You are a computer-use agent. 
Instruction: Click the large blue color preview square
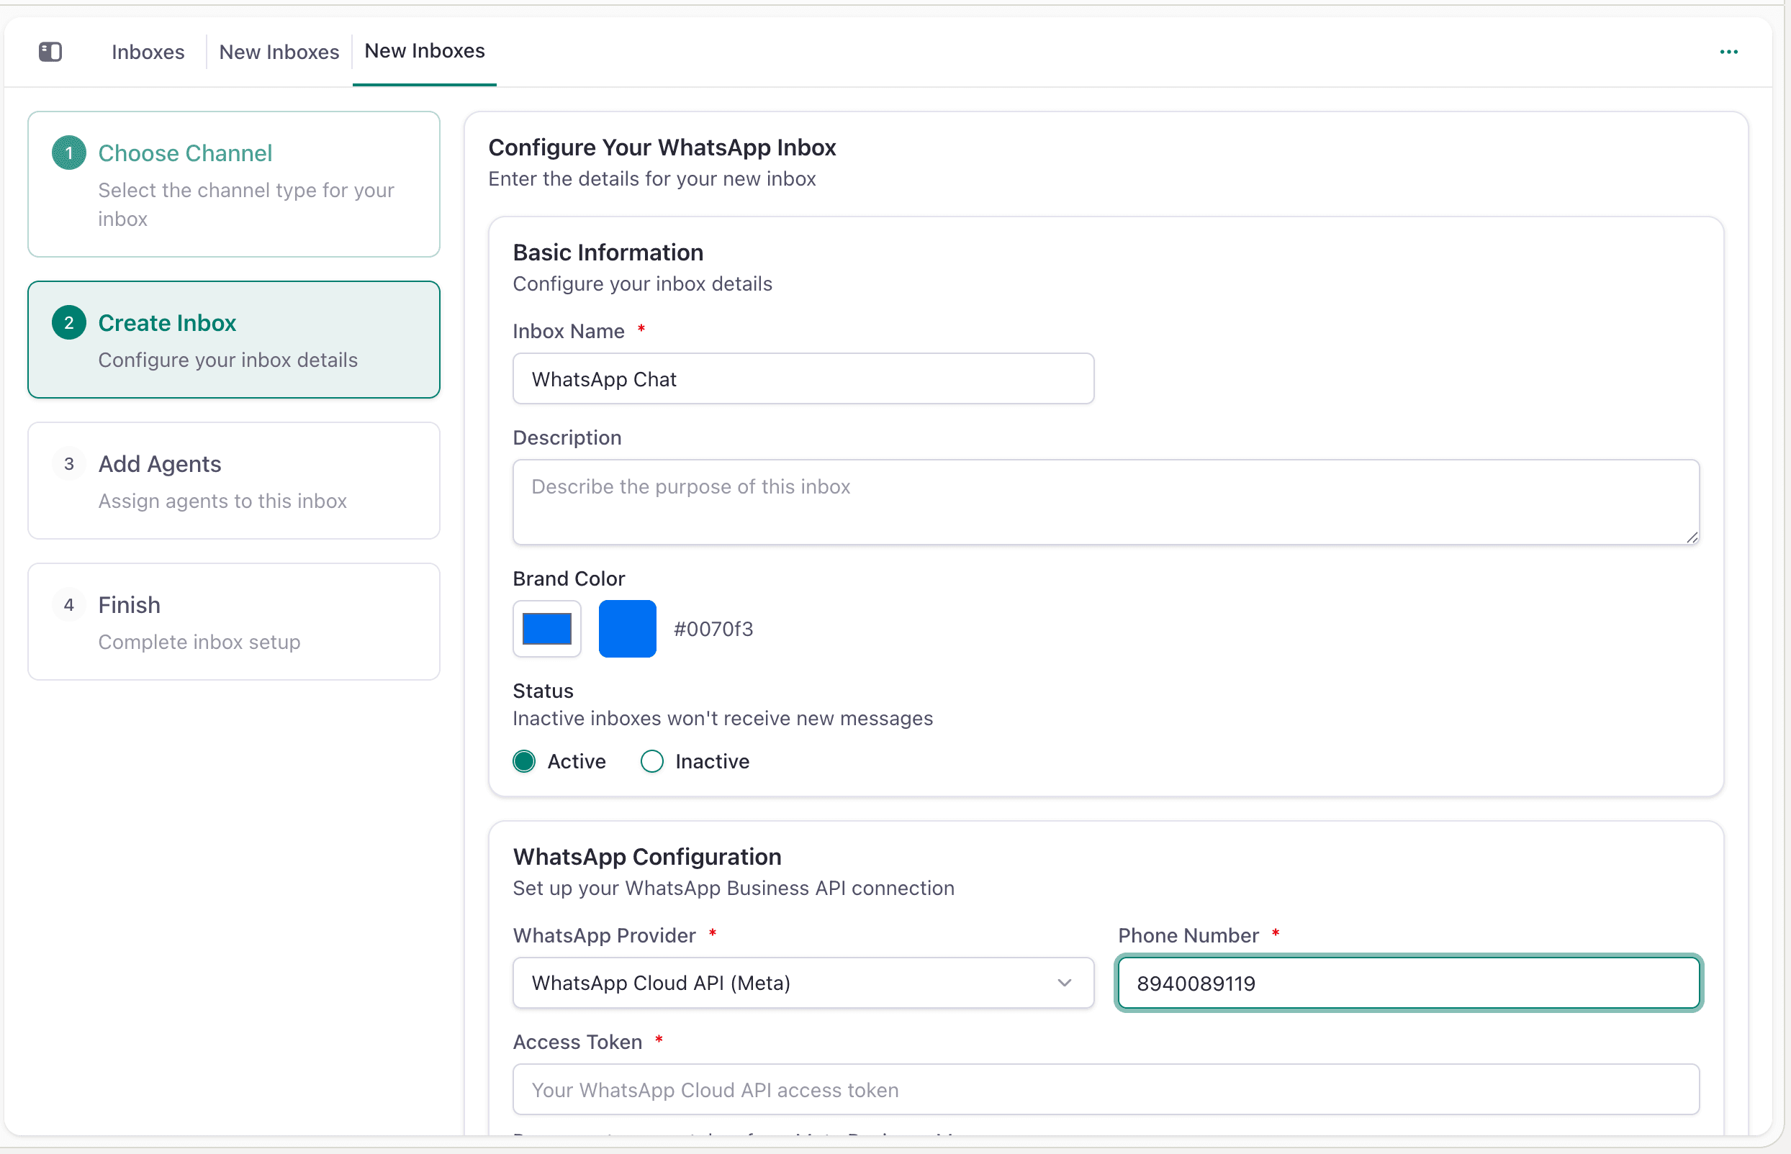[x=628, y=629]
